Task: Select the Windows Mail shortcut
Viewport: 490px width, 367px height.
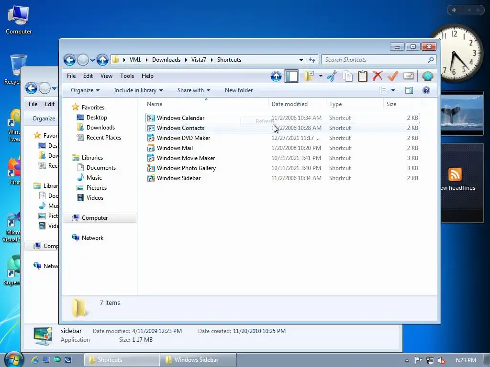Action: 282,148
